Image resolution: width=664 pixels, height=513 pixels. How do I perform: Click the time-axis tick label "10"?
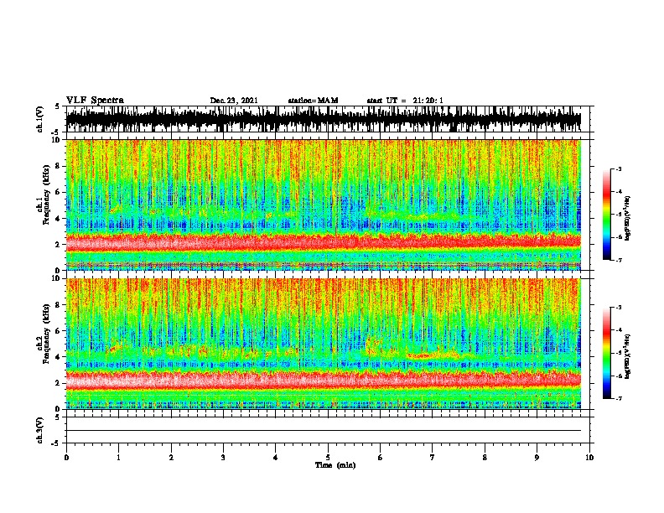tap(589, 458)
